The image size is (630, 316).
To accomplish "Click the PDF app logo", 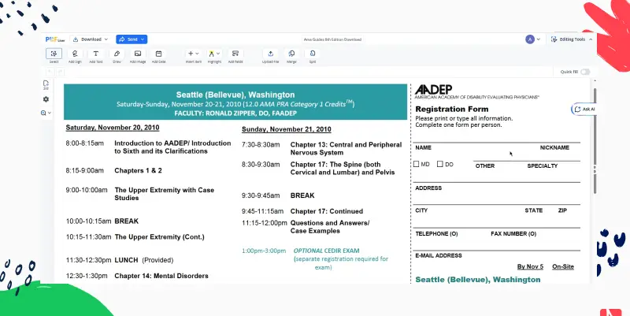I will 55,39.
